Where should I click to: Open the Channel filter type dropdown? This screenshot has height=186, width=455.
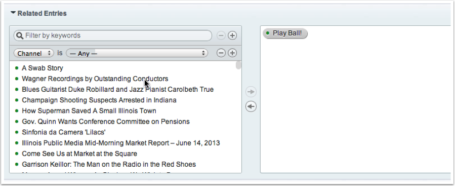(34, 53)
